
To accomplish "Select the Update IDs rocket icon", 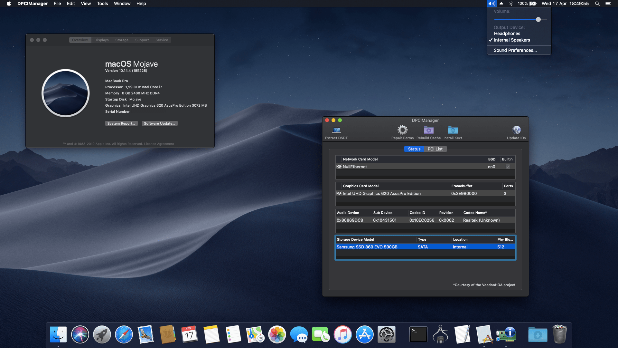I will coord(516,130).
